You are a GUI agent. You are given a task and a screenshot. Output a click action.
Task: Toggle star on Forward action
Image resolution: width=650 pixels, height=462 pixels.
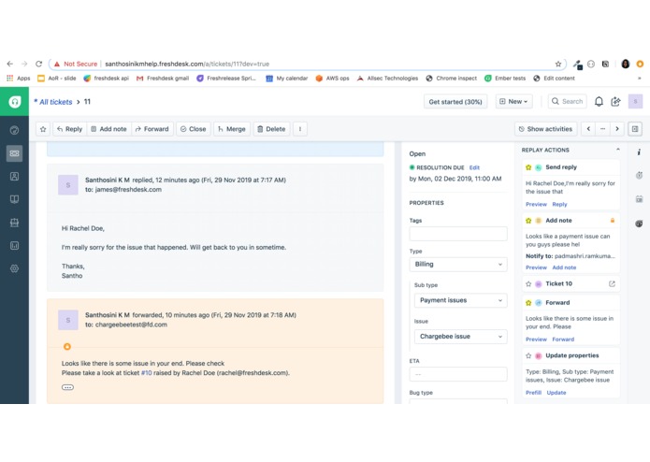528,303
